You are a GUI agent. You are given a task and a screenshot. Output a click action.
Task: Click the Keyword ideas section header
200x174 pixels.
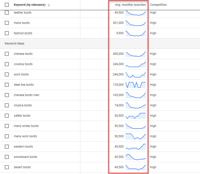point(15,43)
